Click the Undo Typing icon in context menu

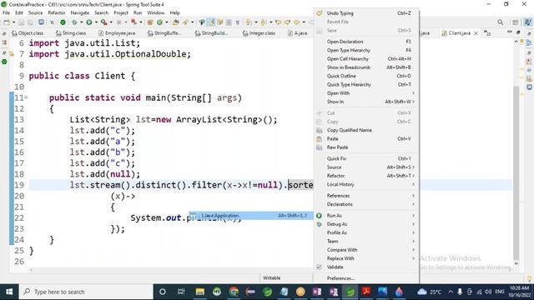[x=319, y=13]
